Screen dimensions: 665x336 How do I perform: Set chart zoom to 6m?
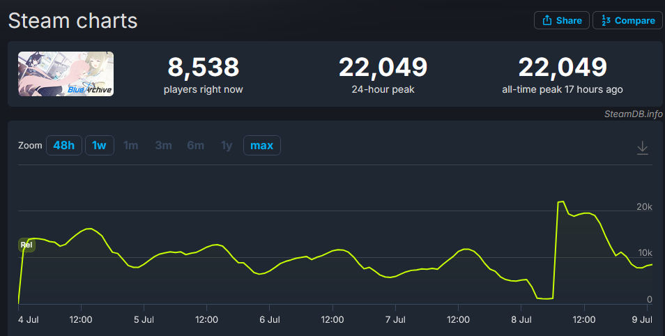(x=195, y=145)
